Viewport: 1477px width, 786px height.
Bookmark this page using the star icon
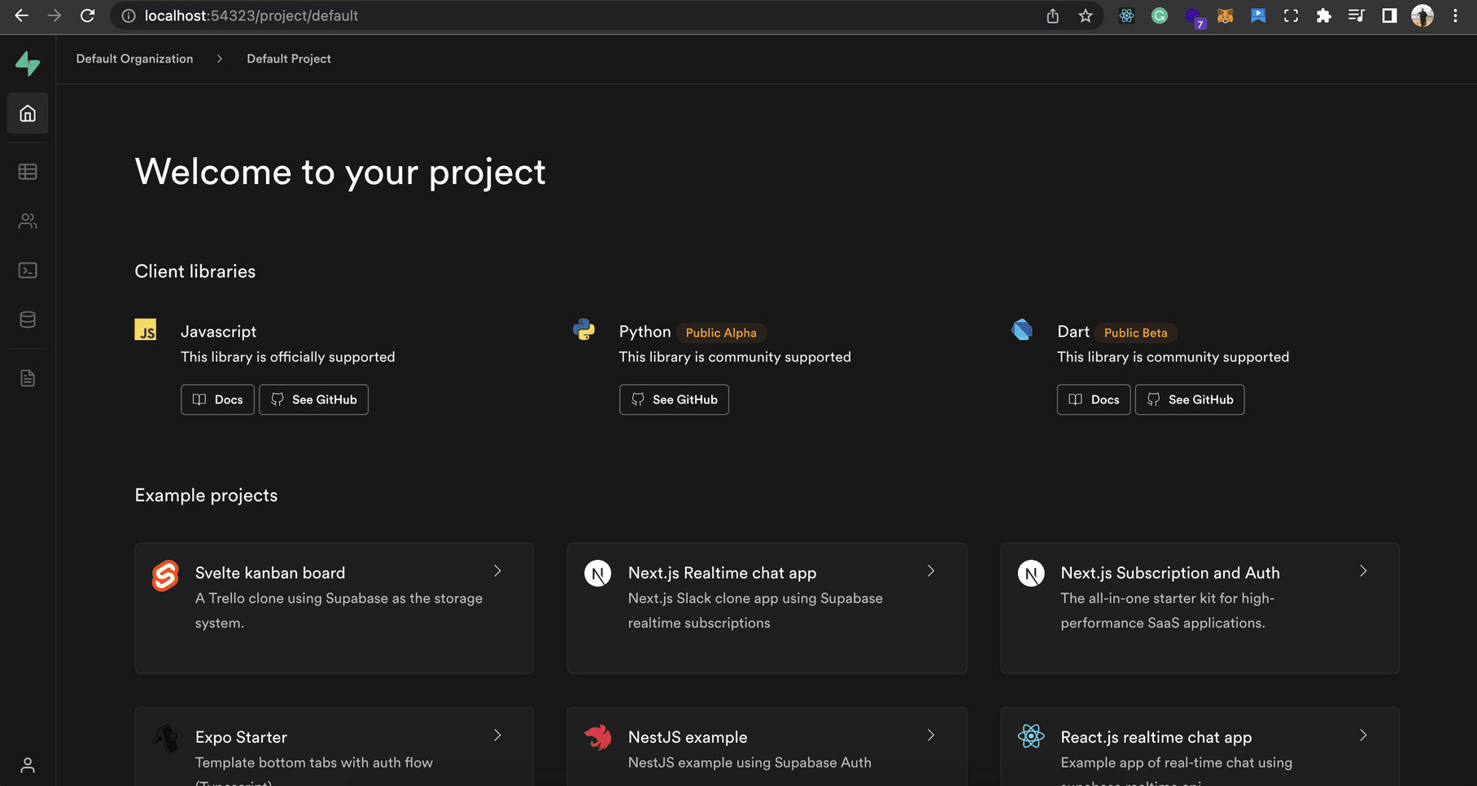tap(1085, 15)
